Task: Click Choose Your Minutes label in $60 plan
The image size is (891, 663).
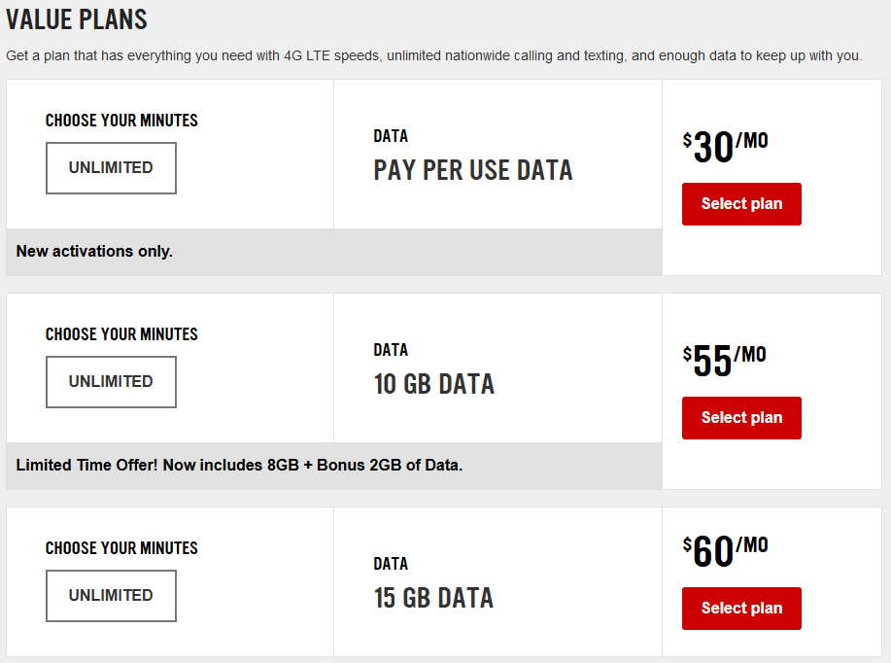Action: click(121, 548)
